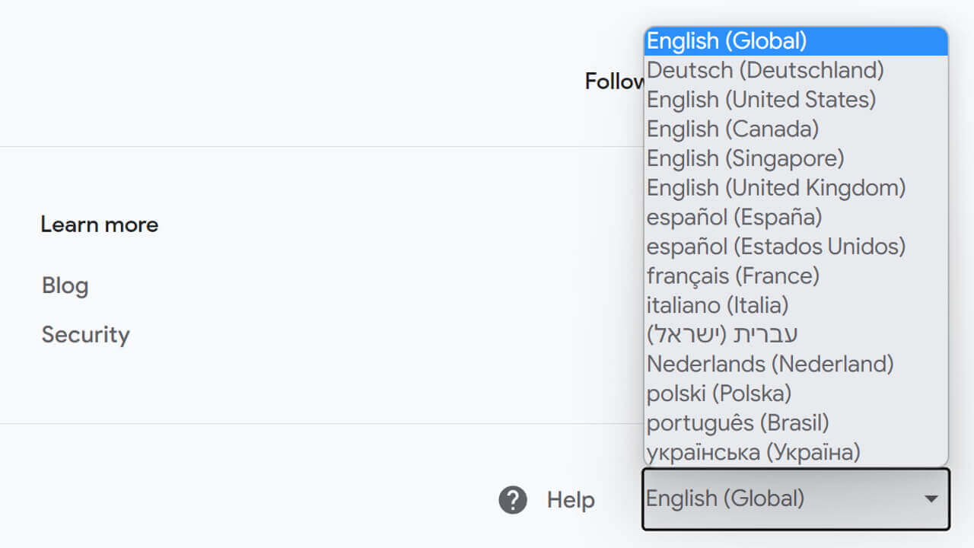The width and height of the screenshot is (974, 548).
Task: Choose italiano (Italia) from the list
Action: click(x=717, y=305)
